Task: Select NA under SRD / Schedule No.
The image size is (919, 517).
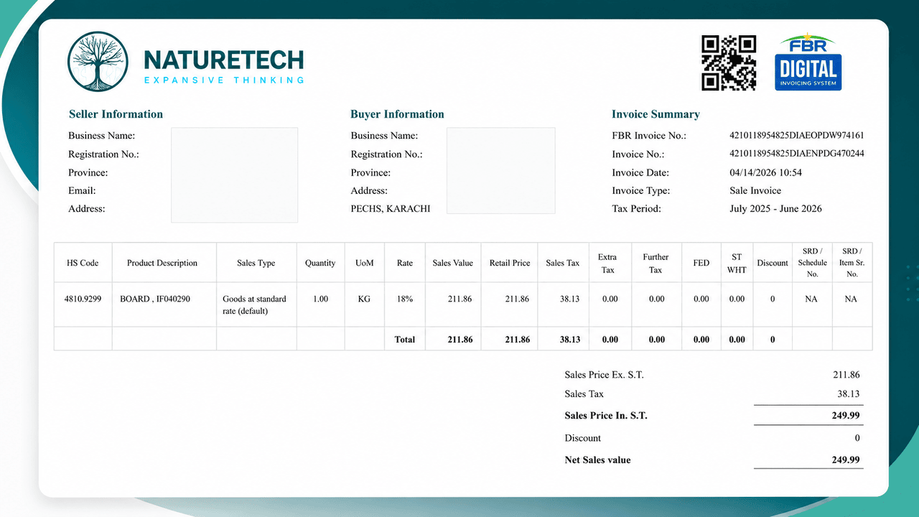Action: (811, 299)
